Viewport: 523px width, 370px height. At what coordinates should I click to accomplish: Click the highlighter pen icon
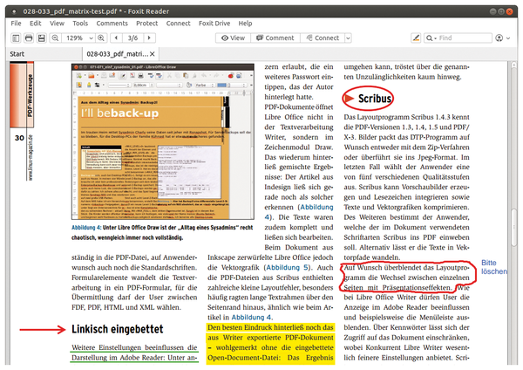pyautogui.click(x=416, y=38)
